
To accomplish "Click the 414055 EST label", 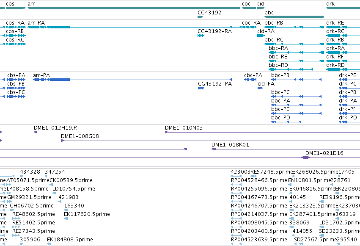I will pos(302,231).
